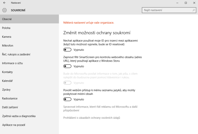
Task: Maximize the Nastavení window
Action: click(186, 3)
